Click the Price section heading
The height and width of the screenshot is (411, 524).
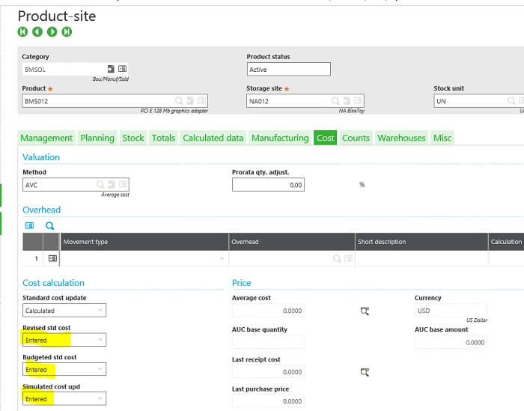(x=241, y=283)
